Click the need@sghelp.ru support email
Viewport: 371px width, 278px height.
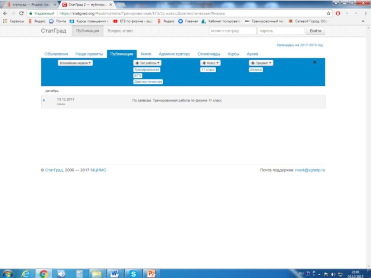(x=310, y=170)
